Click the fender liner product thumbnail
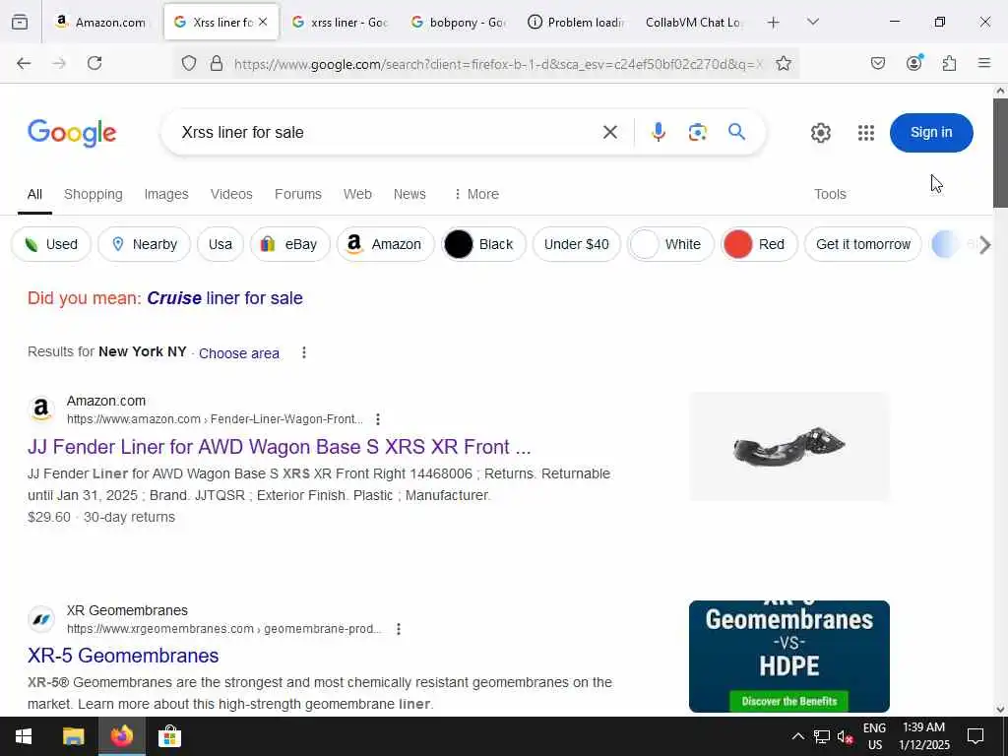The image size is (1008, 756). pos(788,446)
